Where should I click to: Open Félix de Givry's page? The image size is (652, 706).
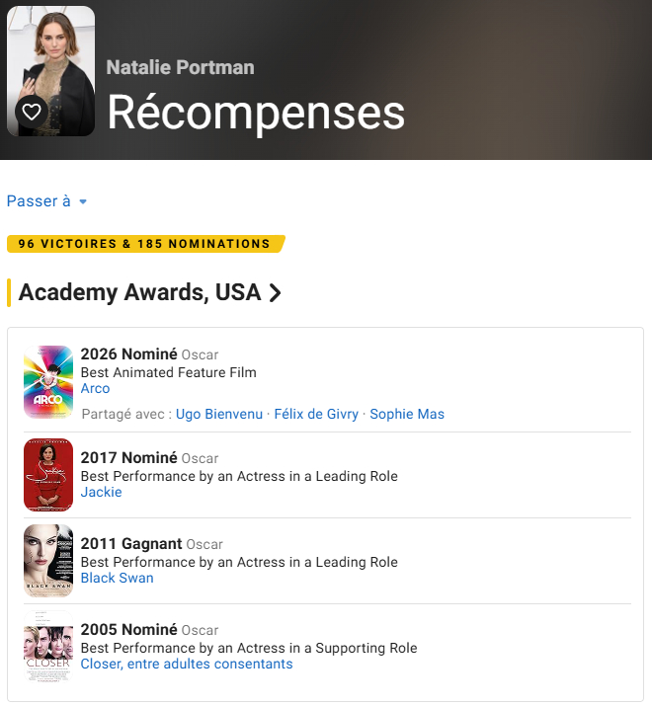316,414
